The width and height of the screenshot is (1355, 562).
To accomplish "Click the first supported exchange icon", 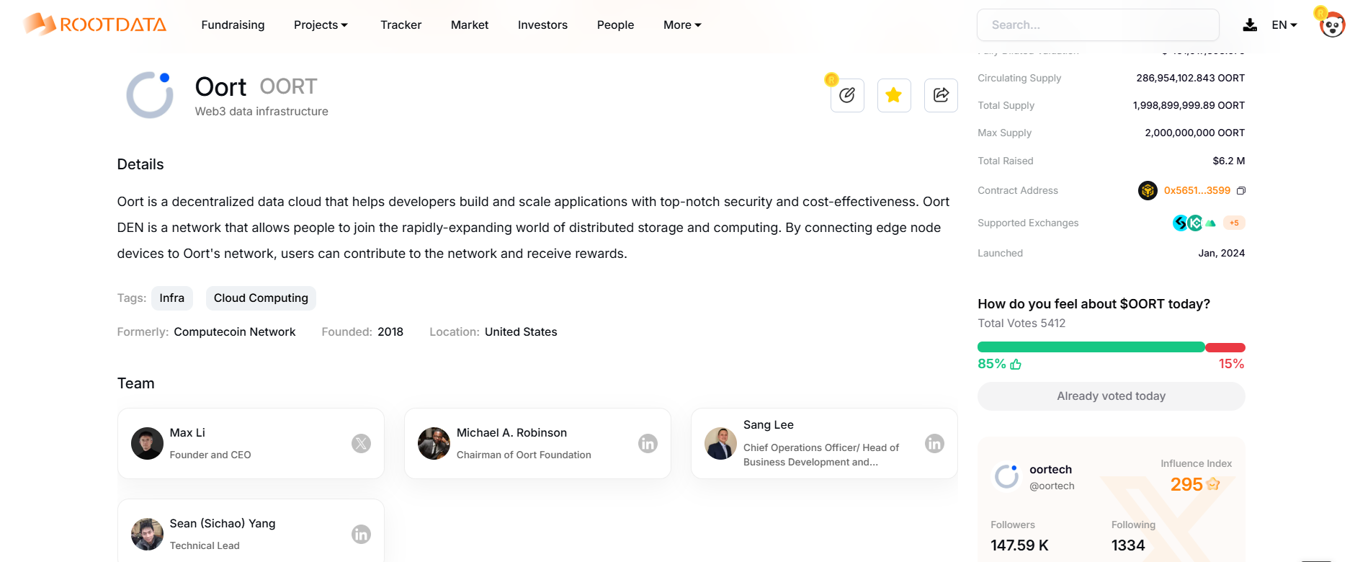I will click(x=1179, y=223).
